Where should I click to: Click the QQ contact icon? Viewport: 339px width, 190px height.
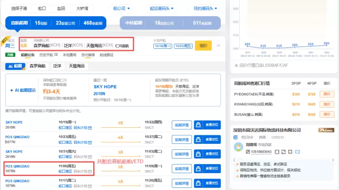click(277, 152)
